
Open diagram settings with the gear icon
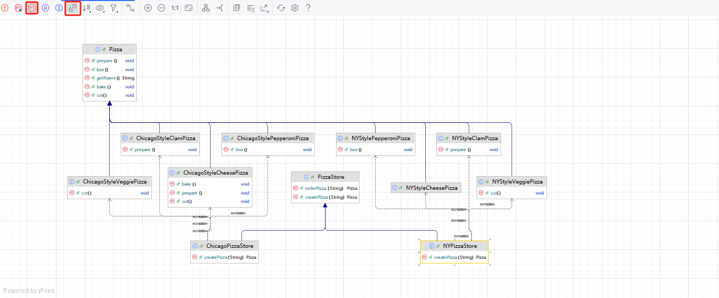pos(295,8)
